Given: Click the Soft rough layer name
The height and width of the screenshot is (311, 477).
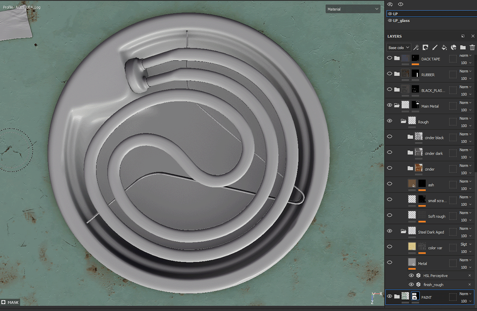Looking at the screenshot, I should click(436, 217).
